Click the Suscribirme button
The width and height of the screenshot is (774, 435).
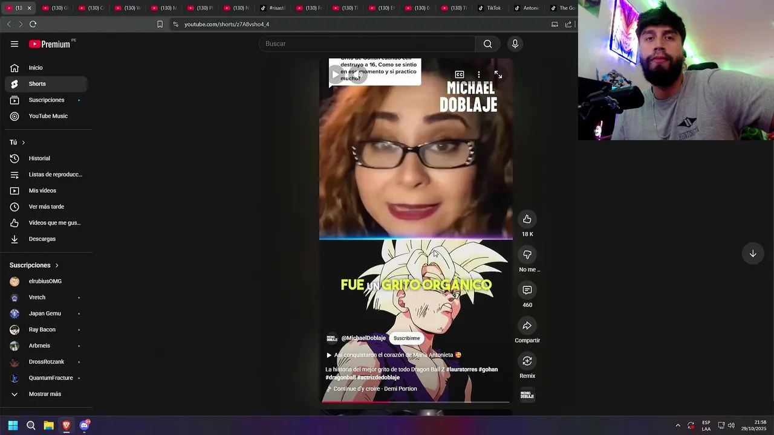(x=406, y=338)
